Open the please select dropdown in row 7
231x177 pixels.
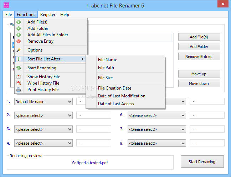click(157, 129)
